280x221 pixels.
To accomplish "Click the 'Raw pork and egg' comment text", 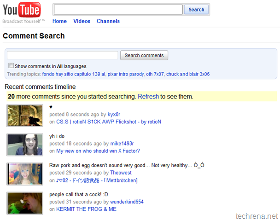I will (x=127, y=165).
